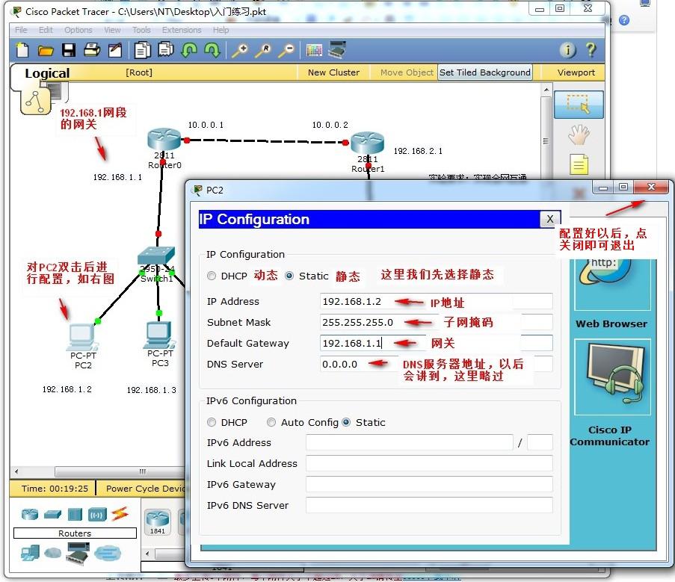Choose the Select tool in right panel
675x582 pixels.
pos(579,105)
